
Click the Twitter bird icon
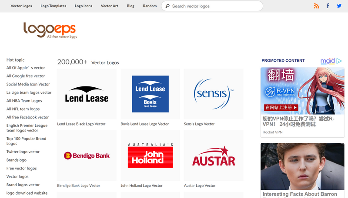(x=339, y=6)
